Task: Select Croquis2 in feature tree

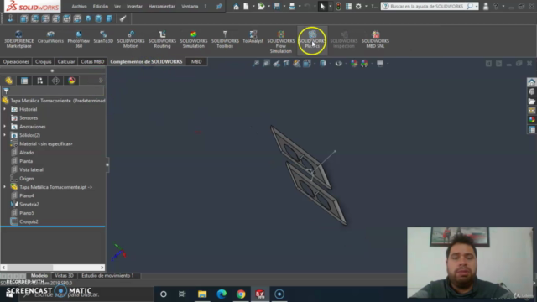Action: [29, 221]
